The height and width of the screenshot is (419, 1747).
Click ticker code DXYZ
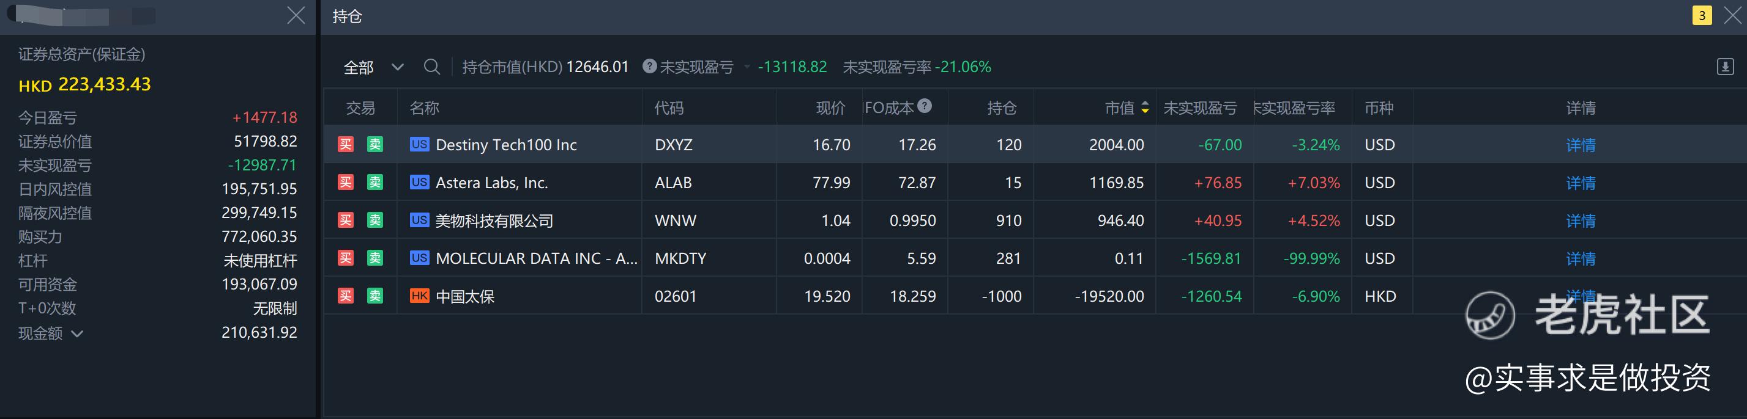674,145
